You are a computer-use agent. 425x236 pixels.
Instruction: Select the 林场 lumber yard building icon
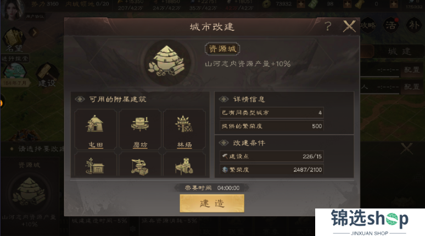[x=184, y=129]
